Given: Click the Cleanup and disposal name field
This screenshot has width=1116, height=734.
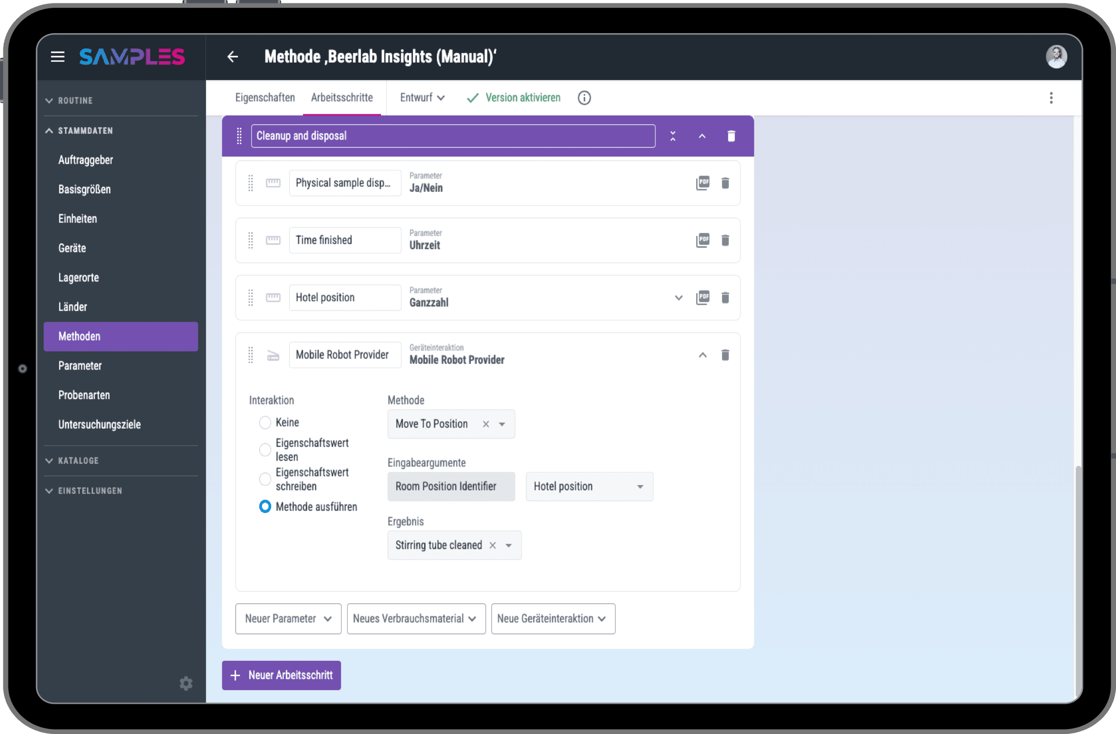Looking at the screenshot, I should click(x=453, y=136).
